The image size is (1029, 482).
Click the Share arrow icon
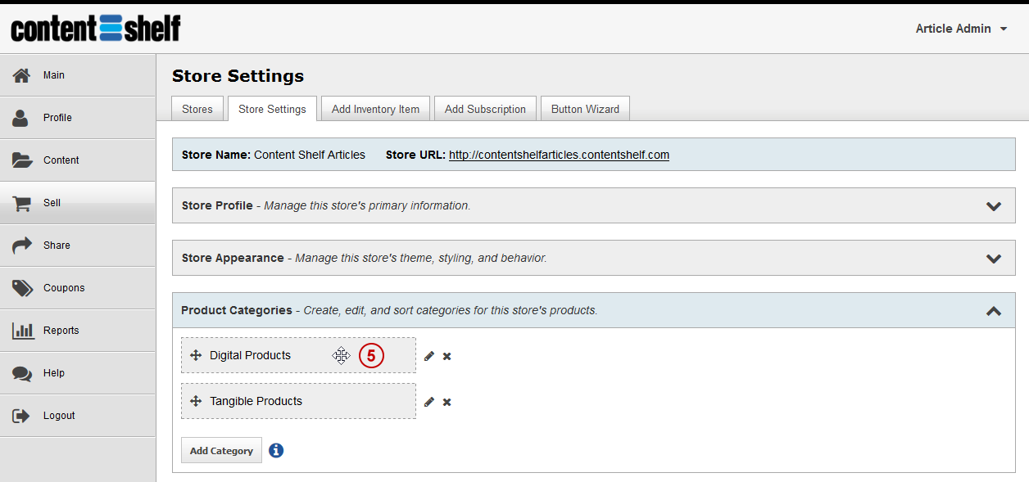pos(22,246)
